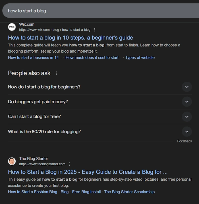Screen dimensions: 199x204
Task: Click the https://www.theblogstarter.com URL text
Action: pyautogui.click(x=42, y=164)
